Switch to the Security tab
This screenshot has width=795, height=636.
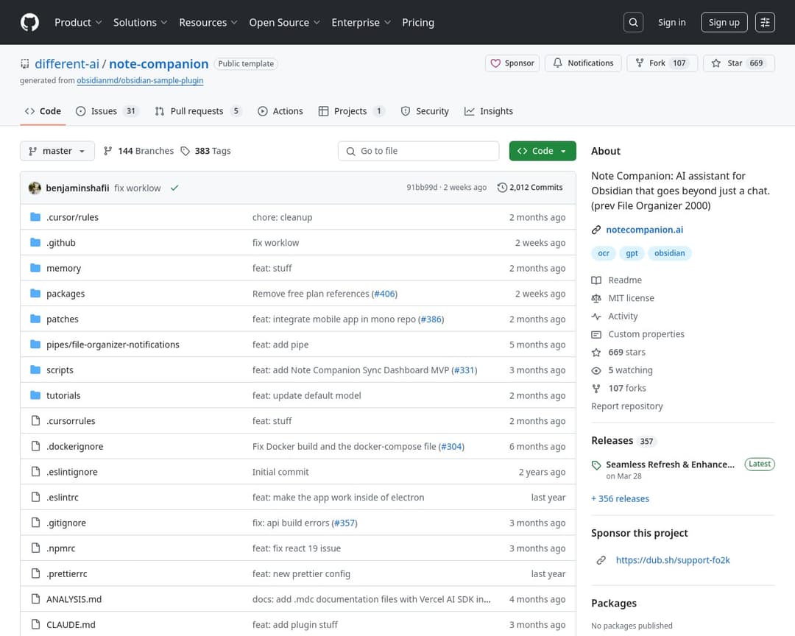point(425,111)
